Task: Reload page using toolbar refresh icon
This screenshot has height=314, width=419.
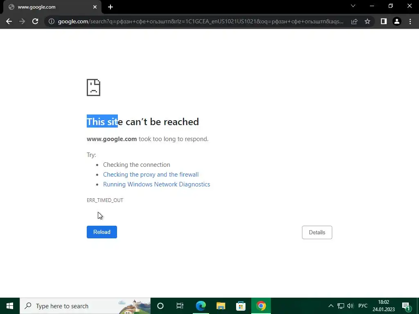Action: point(35,21)
